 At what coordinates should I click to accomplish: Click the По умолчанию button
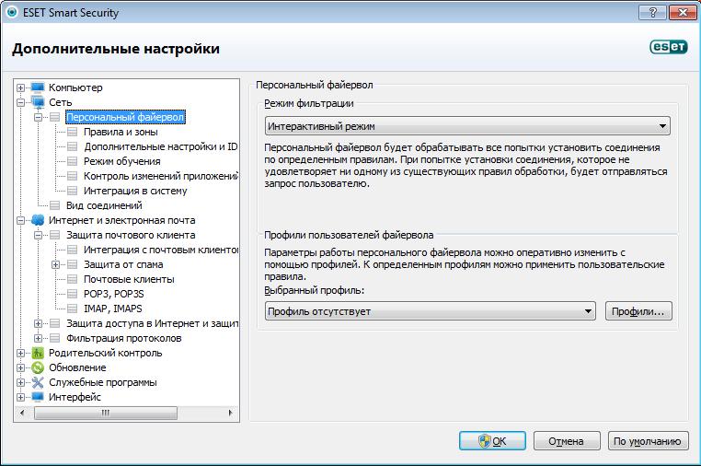tap(648, 441)
